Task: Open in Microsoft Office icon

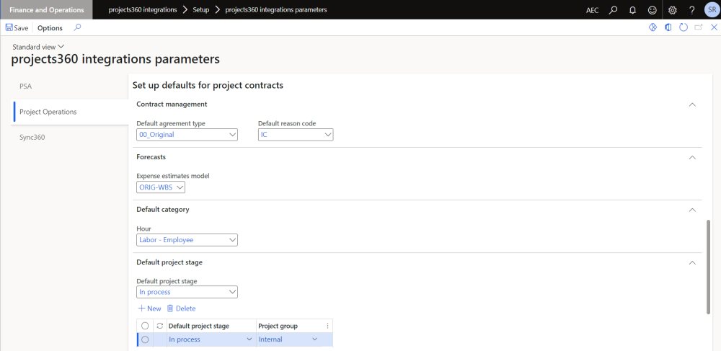Action: pyautogui.click(x=668, y=27)
